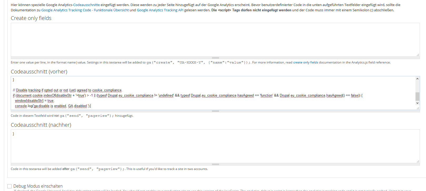
Task: Click inside the Create only fields textarea
Action: point(215,40)
